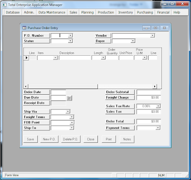Expand the P.O. Number dropdown
The width and height of the screenshot is (191, 180).
pyautogui.click(x=70, y=36)
